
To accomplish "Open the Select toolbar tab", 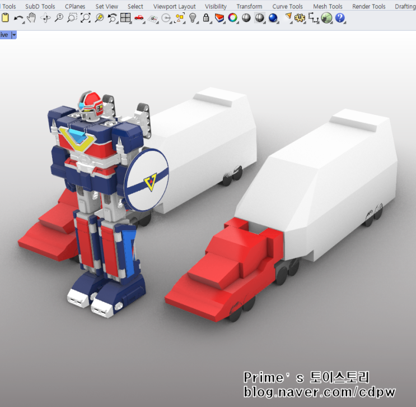I will click(135, 6).
